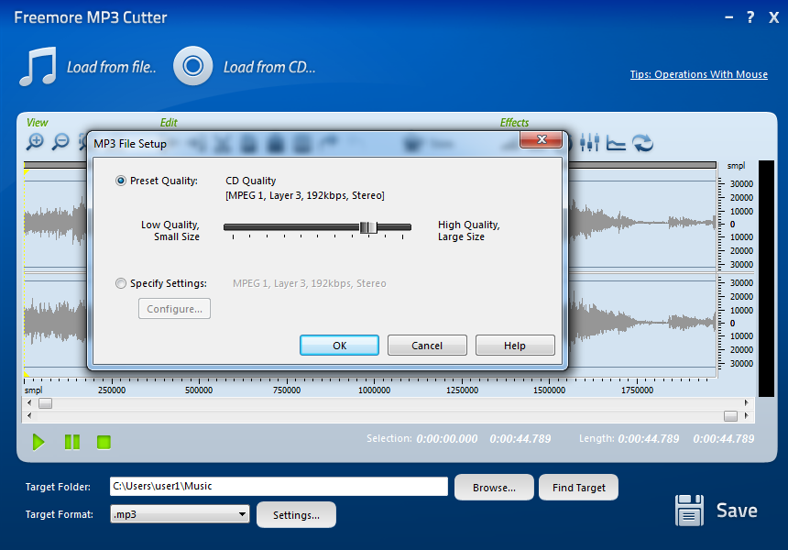
Task: Click the Browse... button
Action: (x=494, y=487)
